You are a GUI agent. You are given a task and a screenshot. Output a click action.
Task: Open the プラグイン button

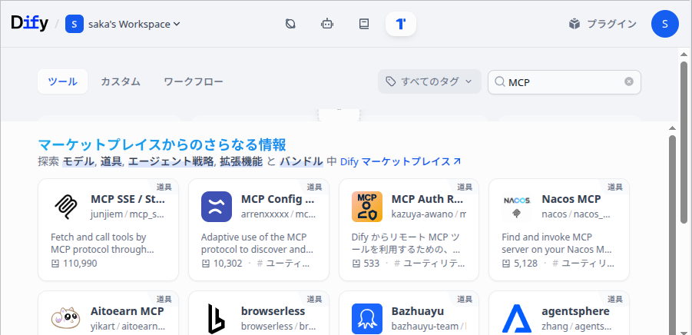pos(603,24)
